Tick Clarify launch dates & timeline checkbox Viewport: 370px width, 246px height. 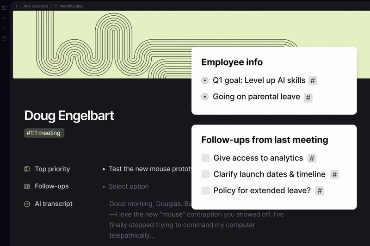(x=205, y=174)
